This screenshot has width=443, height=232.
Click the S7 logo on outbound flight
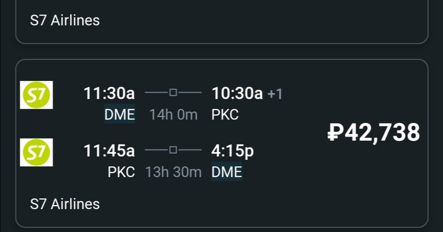coord(36,95)
